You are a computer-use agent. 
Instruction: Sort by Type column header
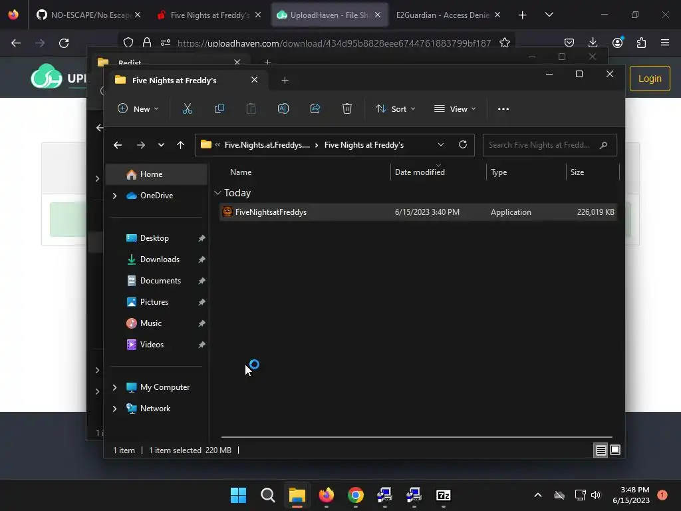point(526,172)
